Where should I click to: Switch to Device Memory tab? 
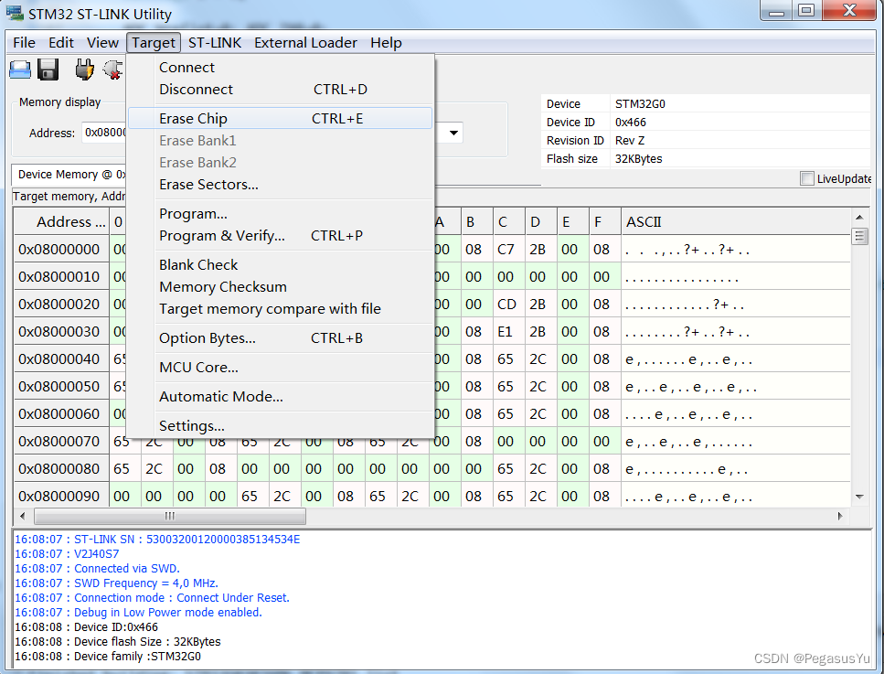[69, 175]
